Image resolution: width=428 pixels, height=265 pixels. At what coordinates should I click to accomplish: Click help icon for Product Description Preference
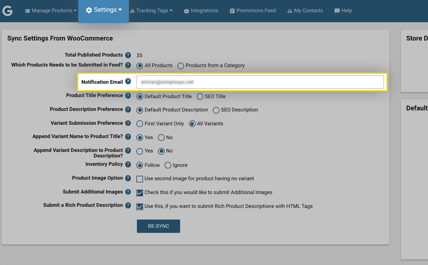[x=128, y=109]
